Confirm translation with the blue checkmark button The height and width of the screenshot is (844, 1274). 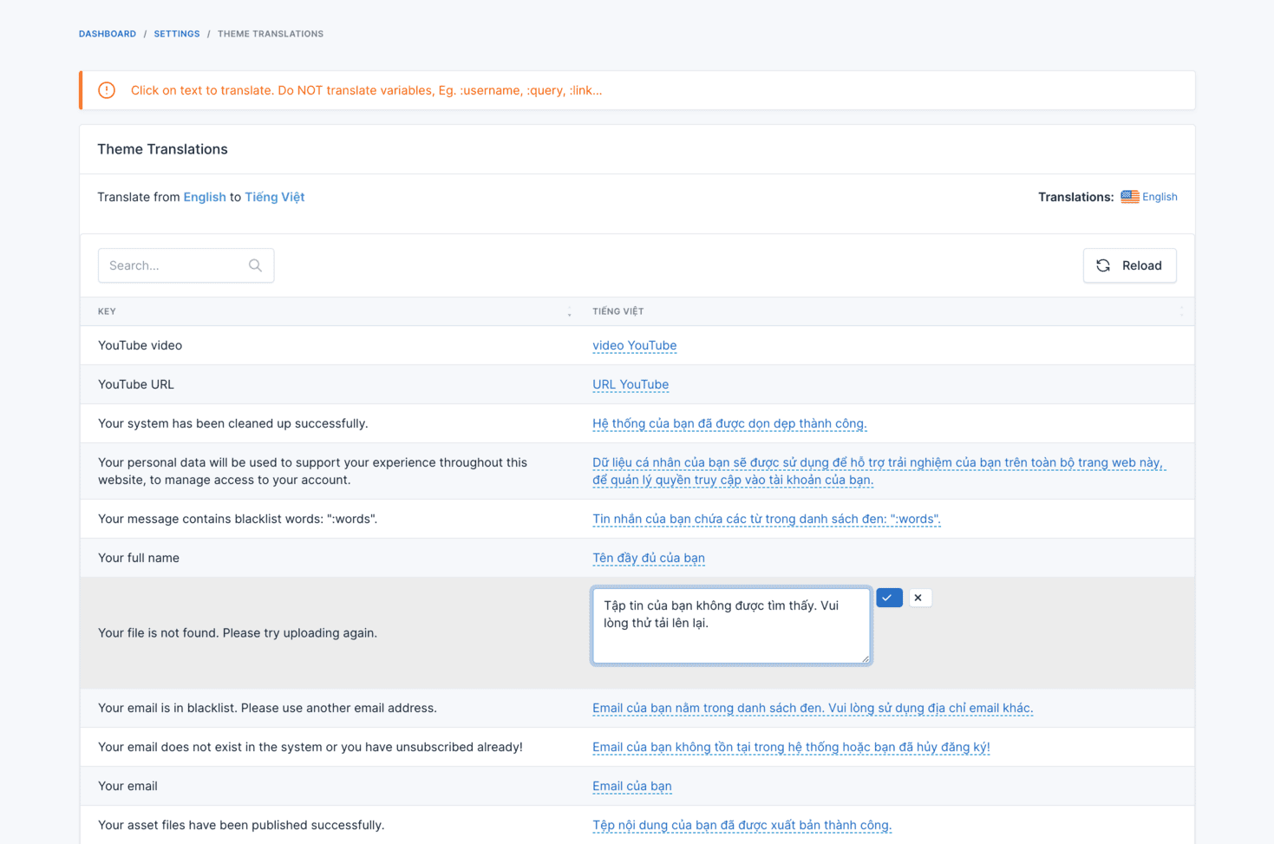pyautogui.click(x=888, y=598)
